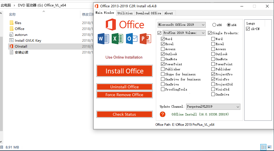
Task: Enable OneNote under ProPlus 2019 Volume
Action: [x=163, y=59]
